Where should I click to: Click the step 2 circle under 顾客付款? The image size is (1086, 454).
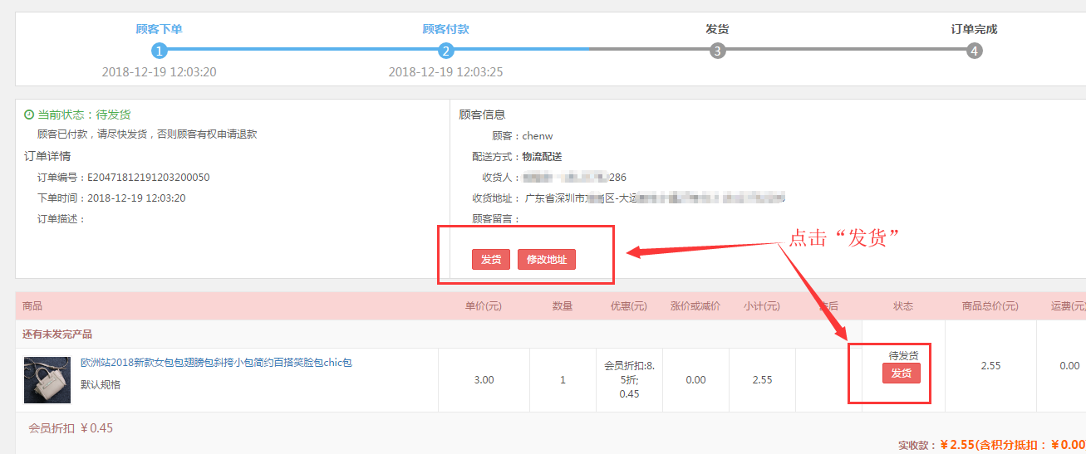[x=446, y=51]
